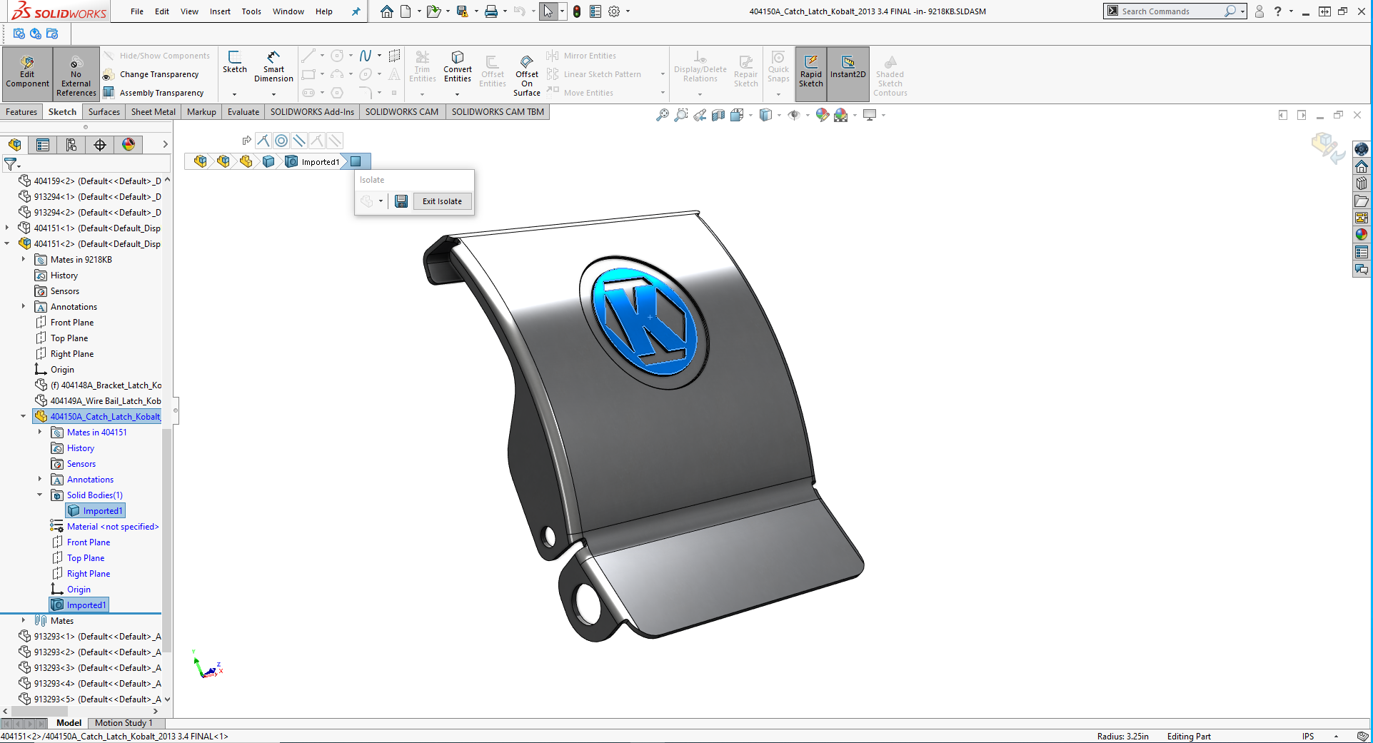Open the Sketch button dropdown arrow

coord(234,93)
